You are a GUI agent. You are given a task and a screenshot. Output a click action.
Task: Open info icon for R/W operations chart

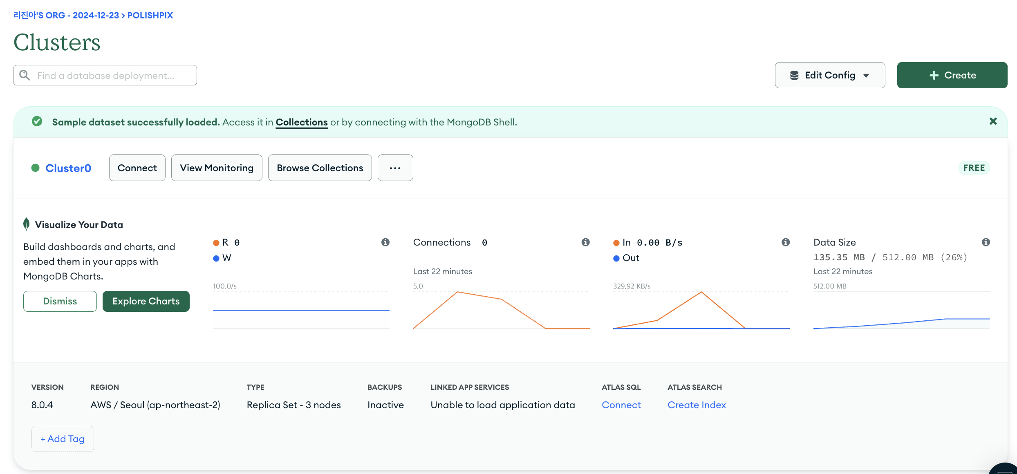coord(385,242)
